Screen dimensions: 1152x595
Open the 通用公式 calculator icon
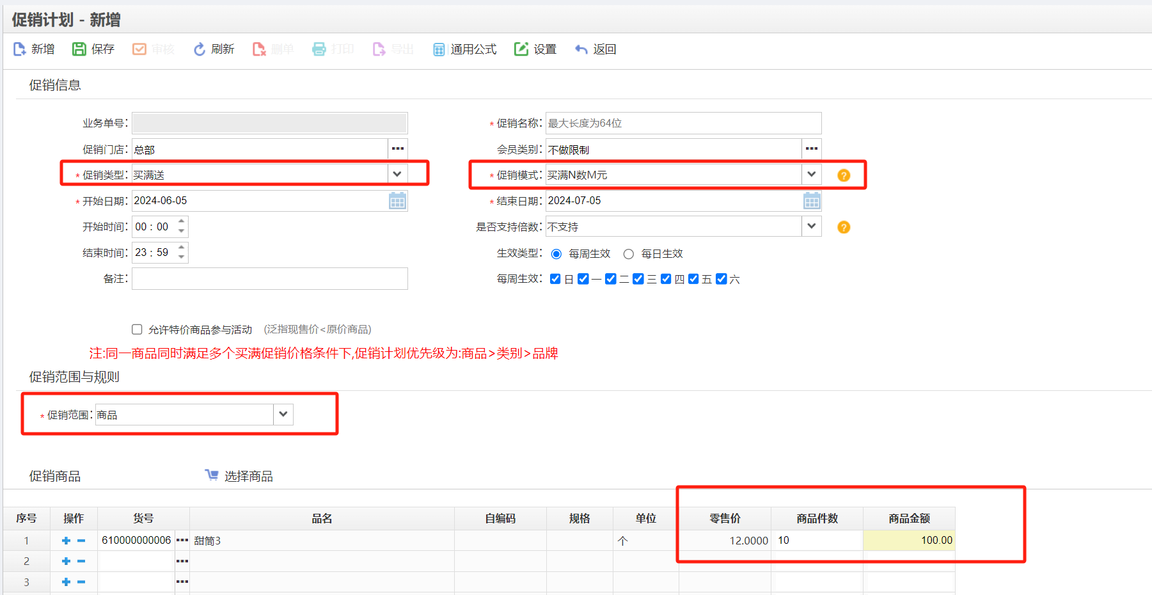point(439,49)
